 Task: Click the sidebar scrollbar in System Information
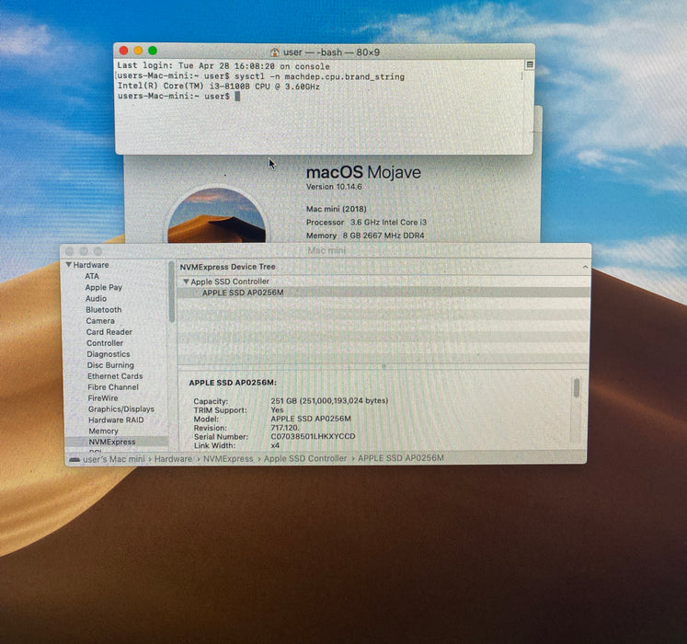171,293
